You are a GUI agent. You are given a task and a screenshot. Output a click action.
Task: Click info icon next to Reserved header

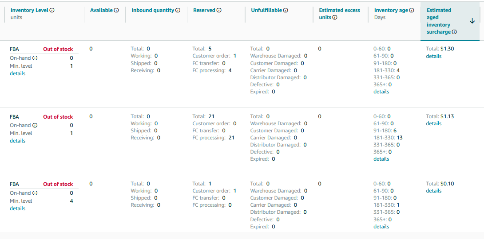pyautogui.click(x=219, y=10)
